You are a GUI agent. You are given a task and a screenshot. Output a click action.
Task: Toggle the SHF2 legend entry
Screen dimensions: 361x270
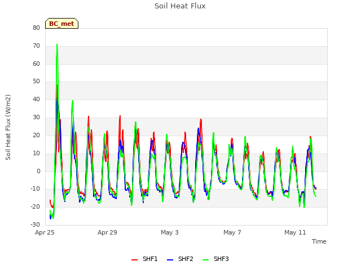(180, 259)
